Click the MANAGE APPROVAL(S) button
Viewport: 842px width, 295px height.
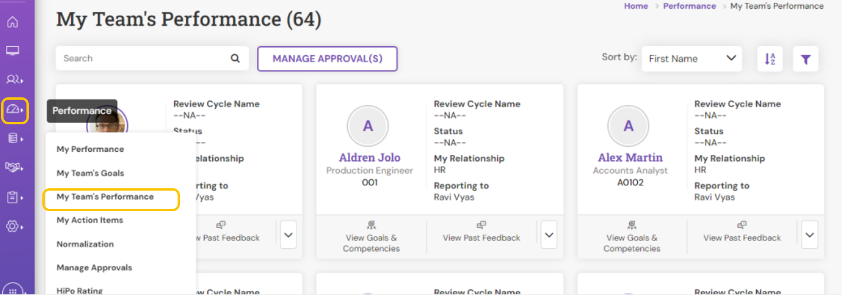coord(328,59)
